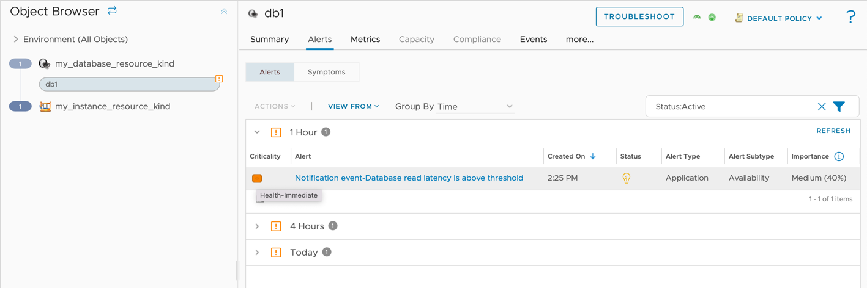
Task: Switch to the Symptoms sub-tab
Action: pyautogui.click(x=326, y=72)
